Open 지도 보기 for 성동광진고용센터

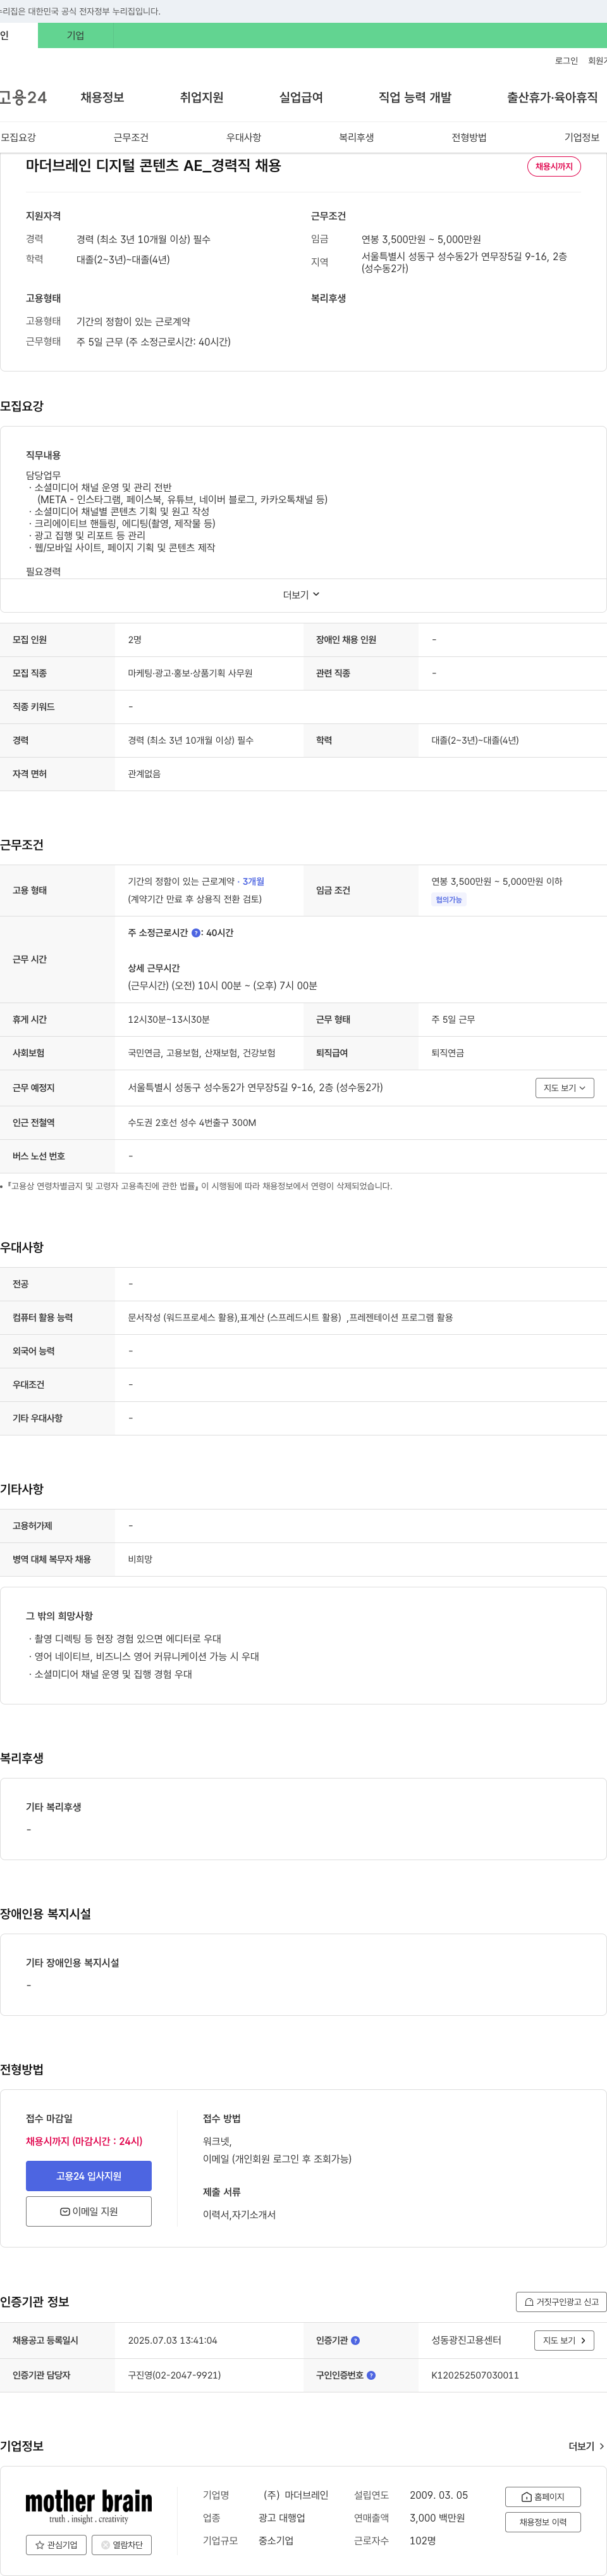[x=565, y=2341]
